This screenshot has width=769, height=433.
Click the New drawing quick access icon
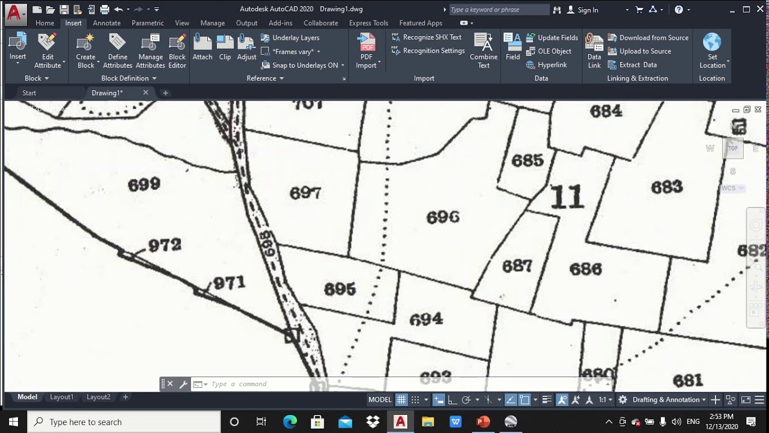coord(37,10)
